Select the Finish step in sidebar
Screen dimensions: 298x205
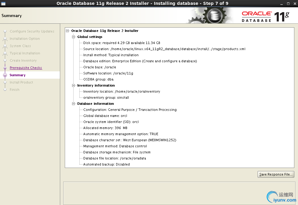(x=15, y=90)
